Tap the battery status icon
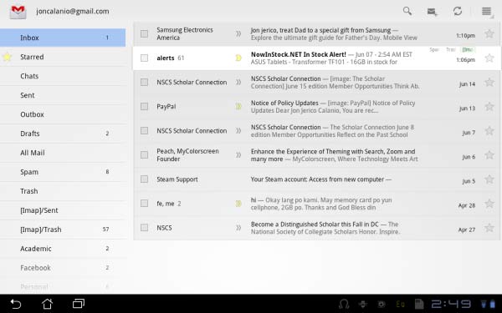The height and width of the screenshot is (313, 502). click(x=493, y=304)
